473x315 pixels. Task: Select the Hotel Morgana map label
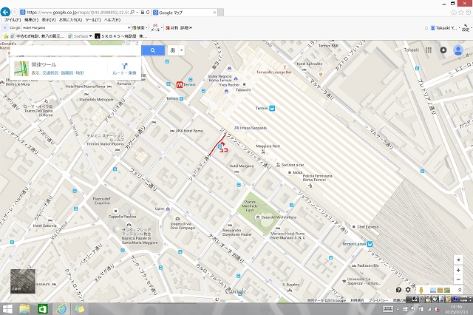[x=242, y=166]
